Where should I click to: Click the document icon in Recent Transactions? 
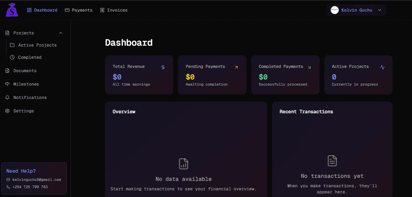(332, 160)
